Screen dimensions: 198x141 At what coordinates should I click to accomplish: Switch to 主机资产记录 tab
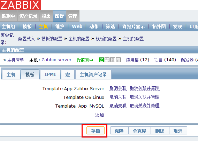pyautogui.click(x=93, y=75)
